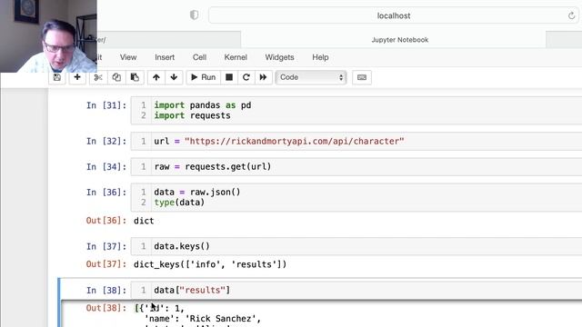Open the command palette keyboard icon
Viewport: 582px width, 327px height.
coord(362,77)
